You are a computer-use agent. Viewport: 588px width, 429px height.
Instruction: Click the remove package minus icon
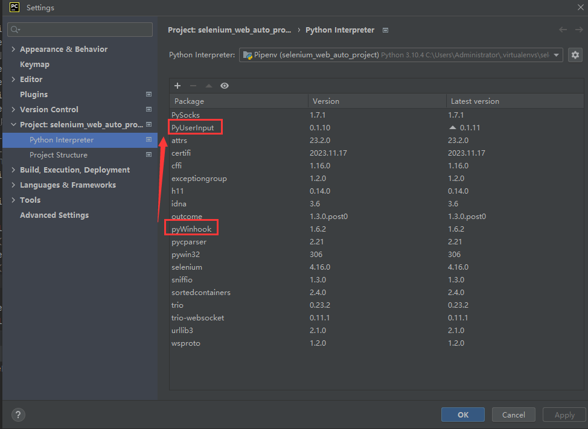(x=193, y=86)
